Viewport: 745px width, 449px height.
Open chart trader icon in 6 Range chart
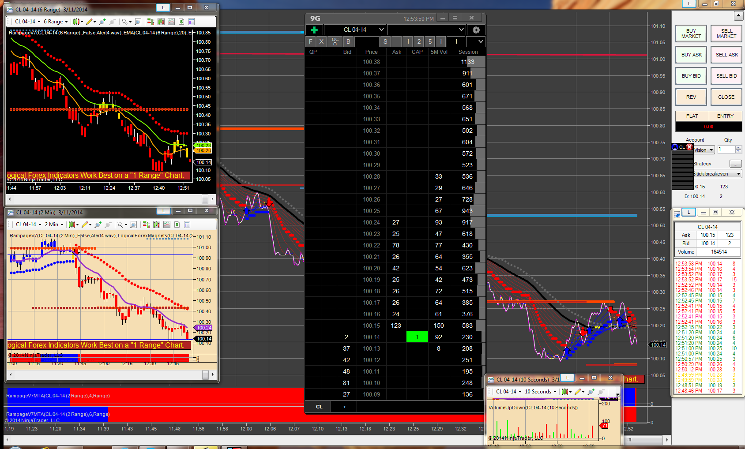(x=151, y=22)
